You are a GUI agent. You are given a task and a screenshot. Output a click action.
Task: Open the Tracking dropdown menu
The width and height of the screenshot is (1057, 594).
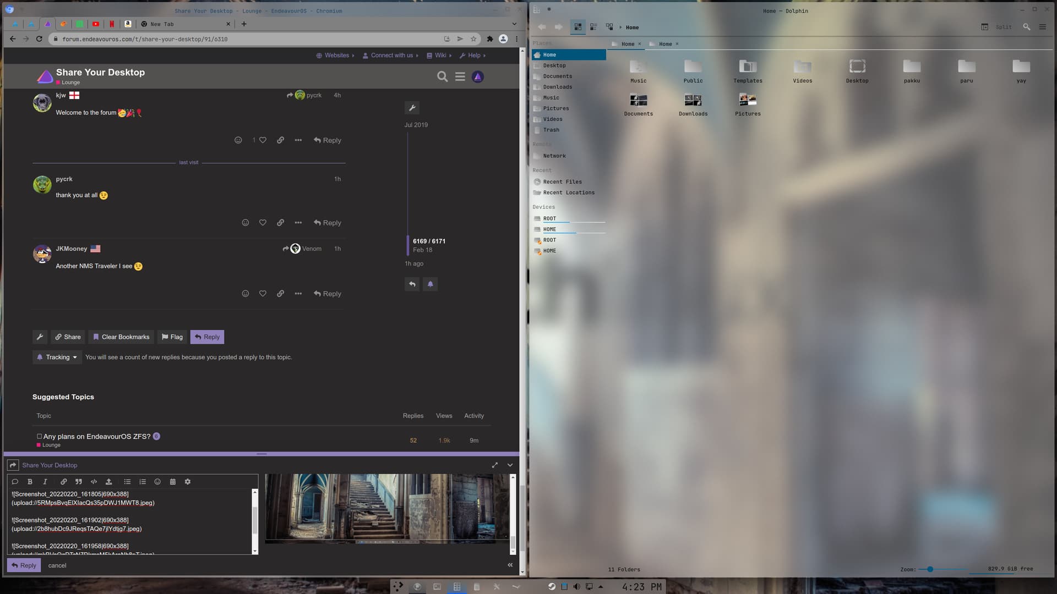(57, 357)
